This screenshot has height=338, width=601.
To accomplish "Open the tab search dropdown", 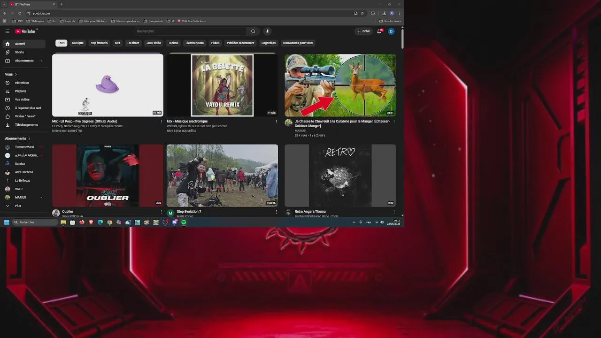I will (x=4, y=4).
